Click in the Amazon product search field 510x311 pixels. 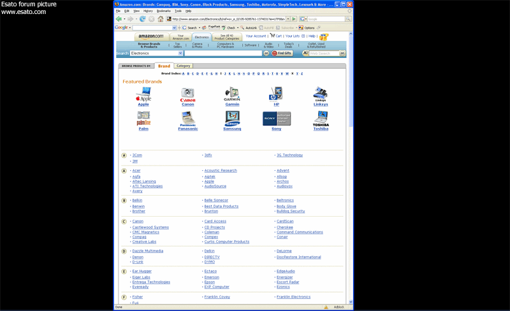(x=223, y=53)
